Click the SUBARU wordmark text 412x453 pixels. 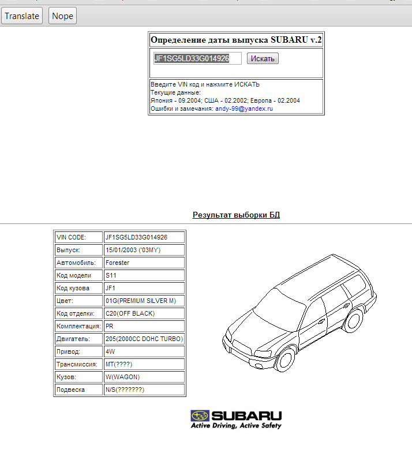246,415
